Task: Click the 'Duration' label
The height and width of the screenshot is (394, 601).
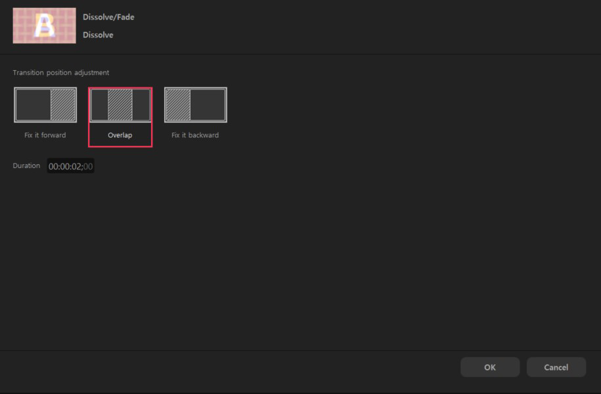Action: [x=26, y=166]
